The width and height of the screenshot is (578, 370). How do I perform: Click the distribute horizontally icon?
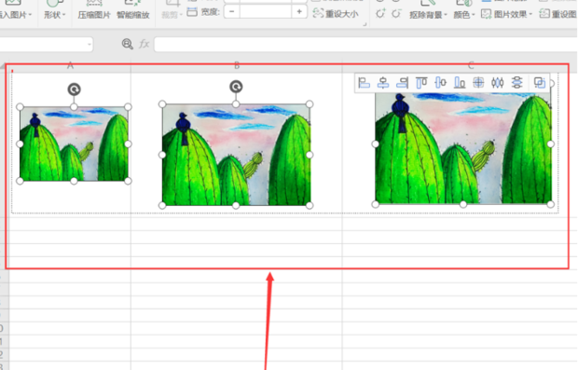point(498,83)
